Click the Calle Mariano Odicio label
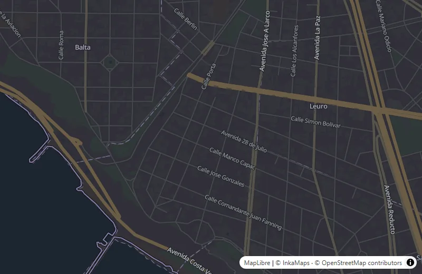The image size is (422, 274). tap(384, 26)
